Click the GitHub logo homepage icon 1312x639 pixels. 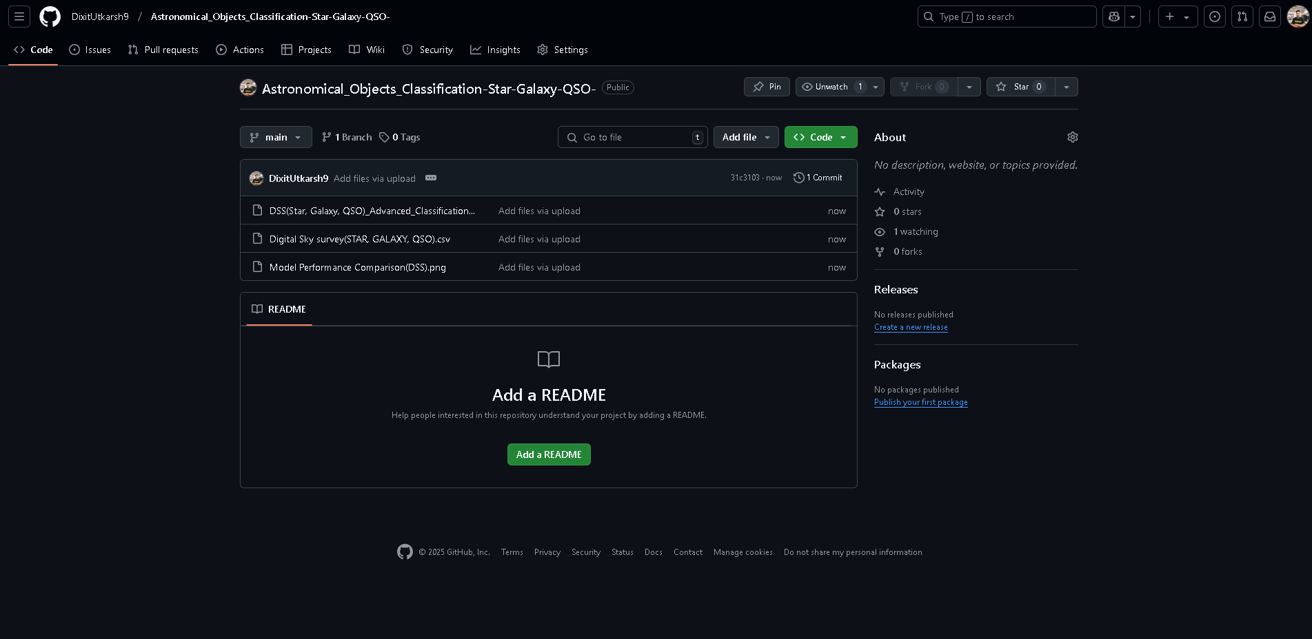(x=50, y=17)
